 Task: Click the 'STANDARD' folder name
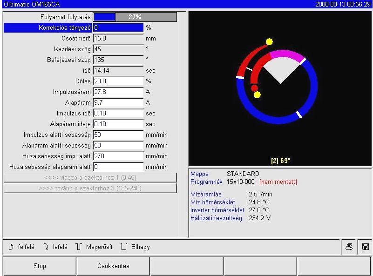(243, 174)
